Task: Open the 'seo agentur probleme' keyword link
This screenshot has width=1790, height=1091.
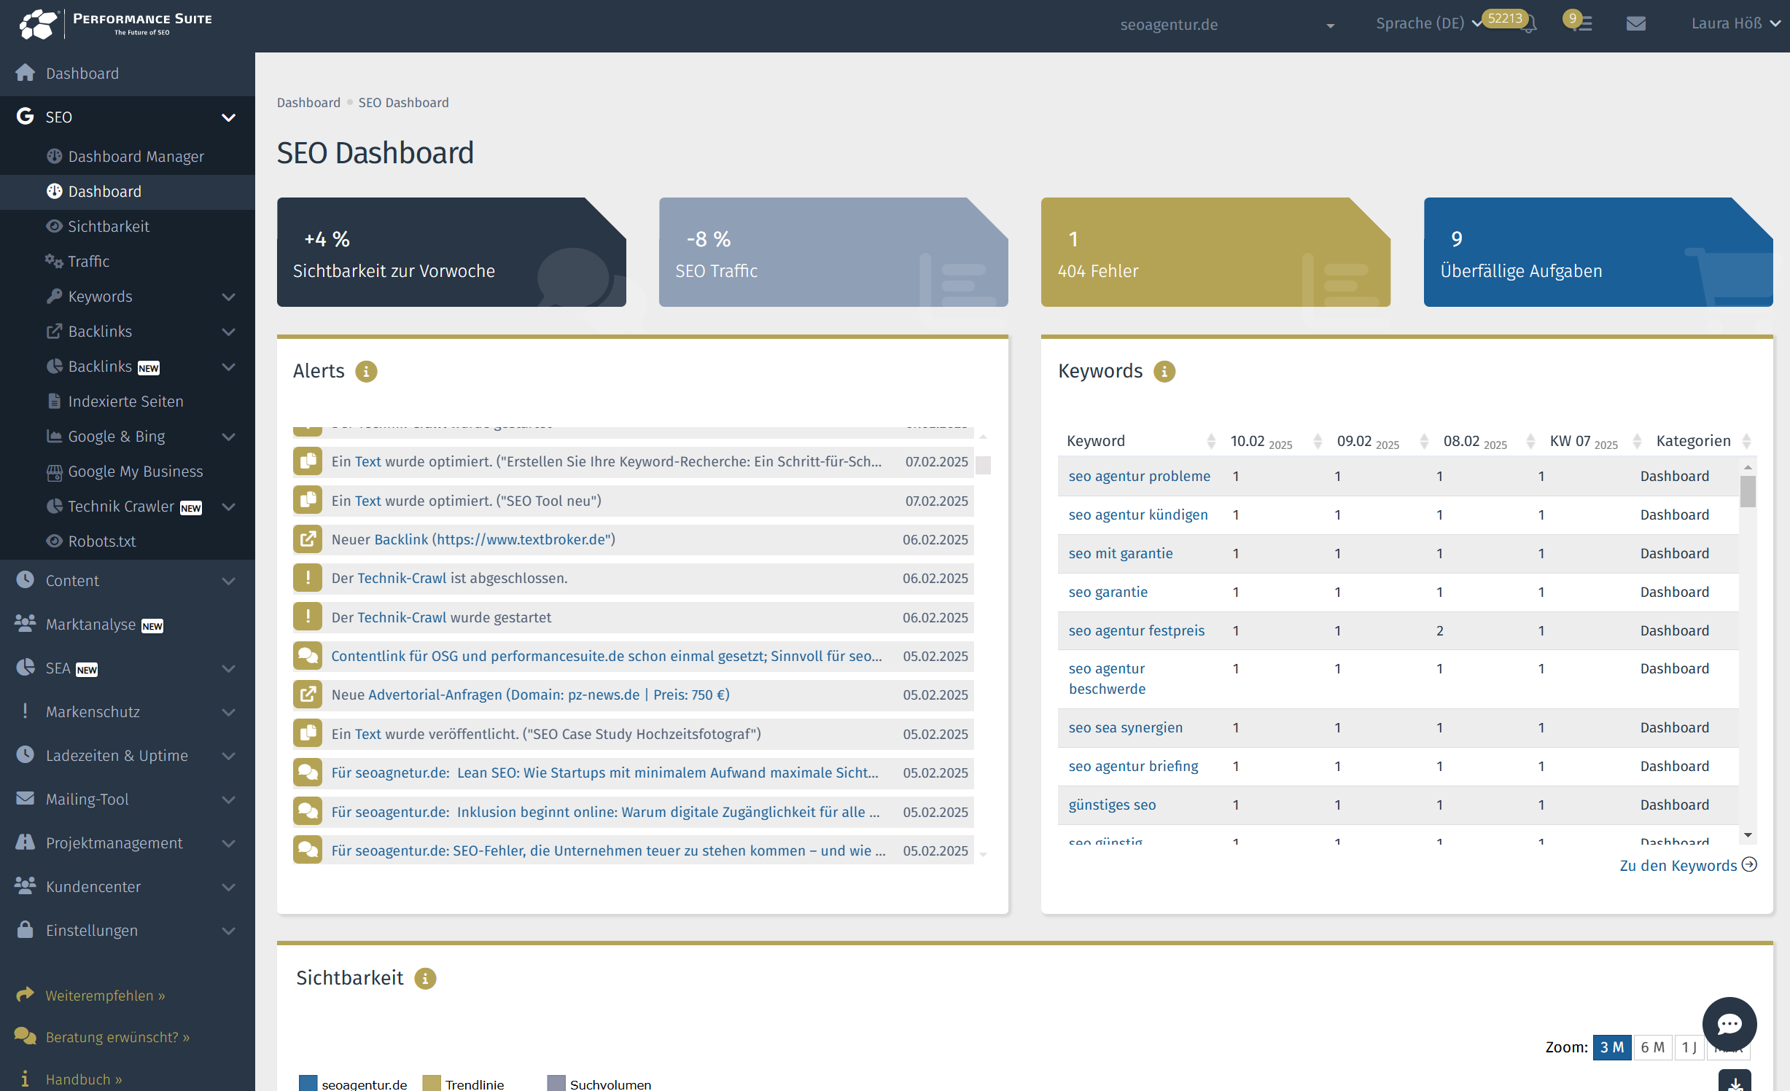Action: click(x=1139, y=476)
